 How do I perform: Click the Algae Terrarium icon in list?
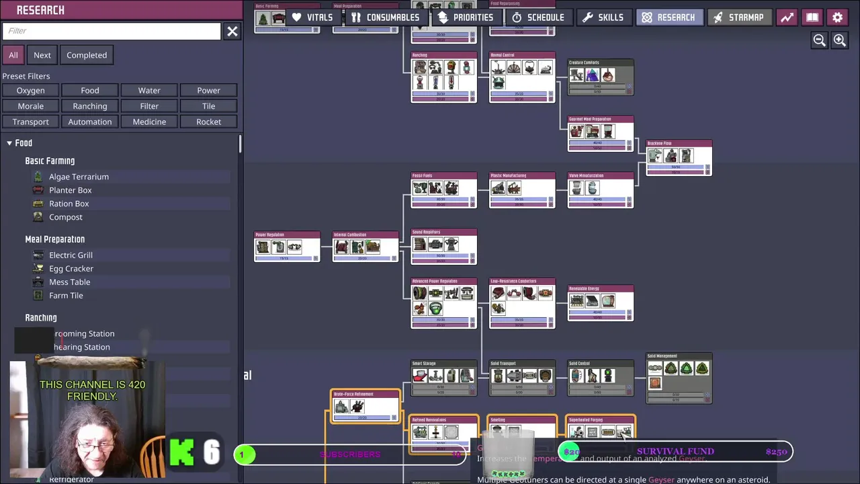(38, 177)
